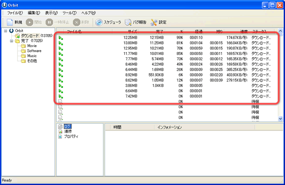Collapse the Orbit root tree node
Screen dimensions: 285x185
[x=6, y=30]
